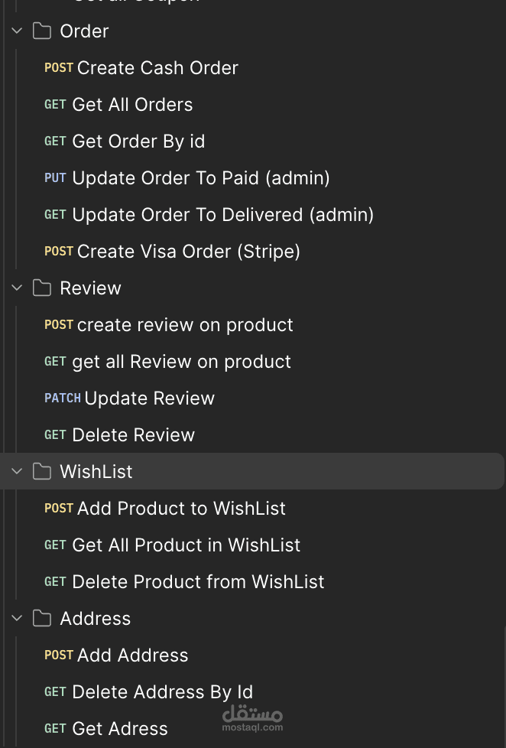Viewport: 506px width, 748px height.
Task: Collapse the Review folder chevron
Action: tap(17, 288)
